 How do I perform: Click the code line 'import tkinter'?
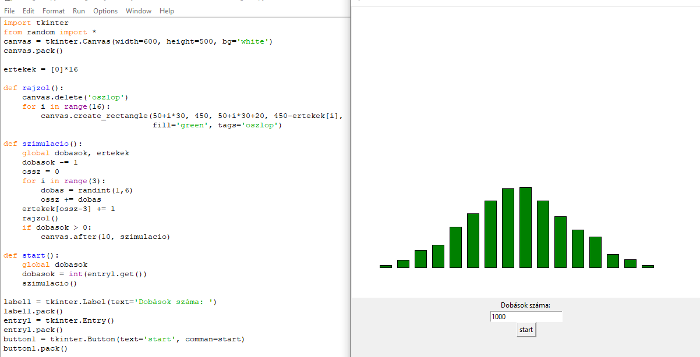36,23
